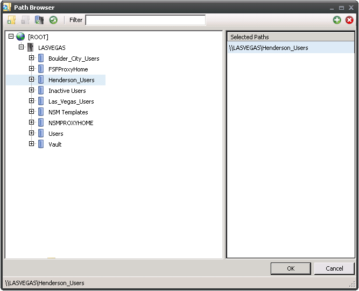Select \\LASVEGAS\Henderson_Users in Selected Paths list
Screen dimensions: 359x291
tap(291, 47)
